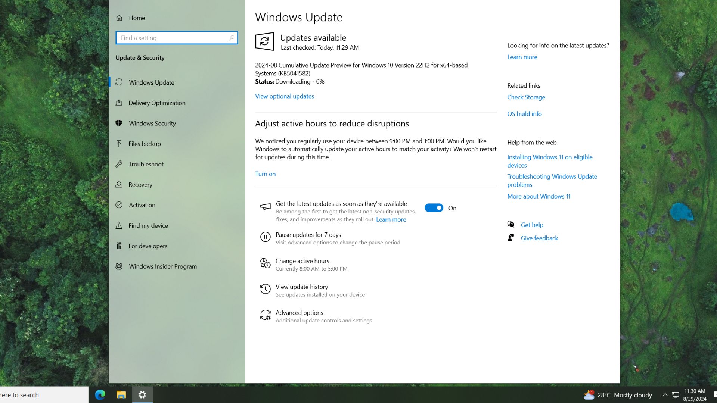Open Delivery Optimization settings page

click(x=177, y=103)
